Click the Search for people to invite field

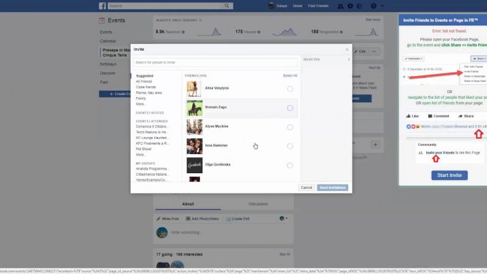click(215, 62)
